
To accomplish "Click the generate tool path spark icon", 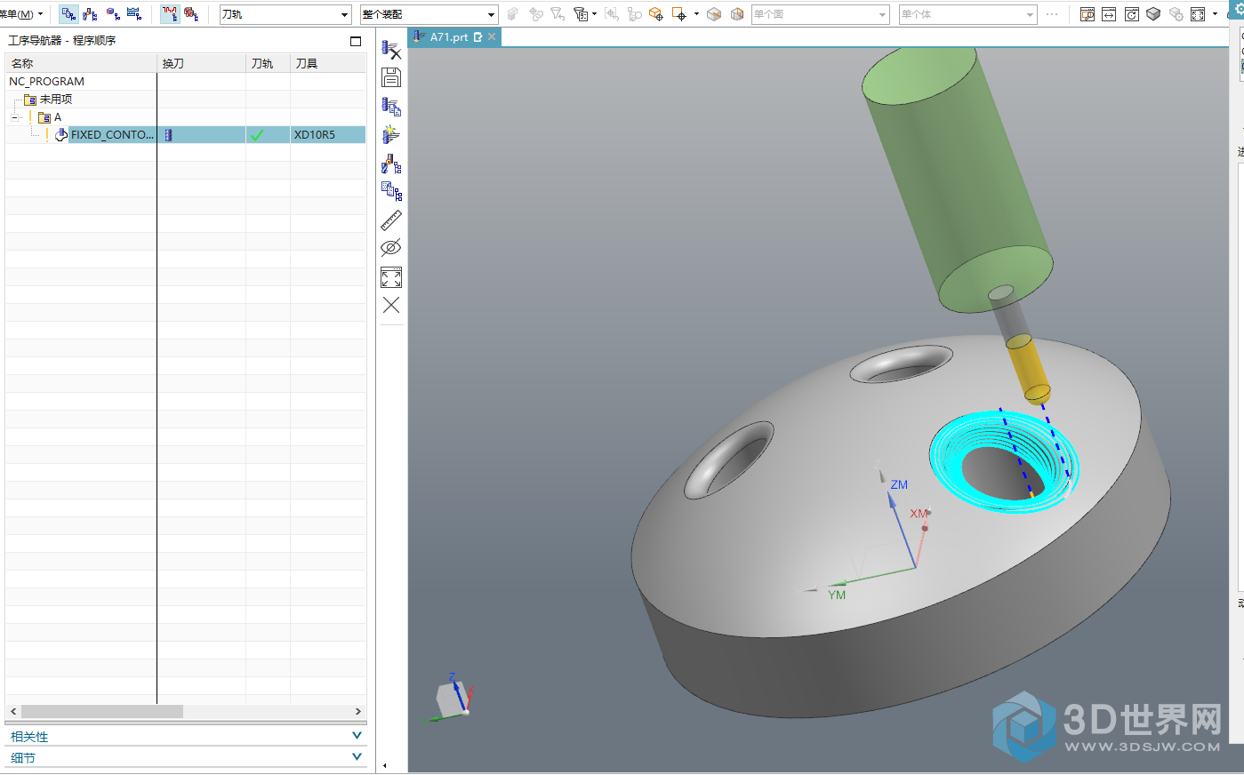I will click(391, 134).
